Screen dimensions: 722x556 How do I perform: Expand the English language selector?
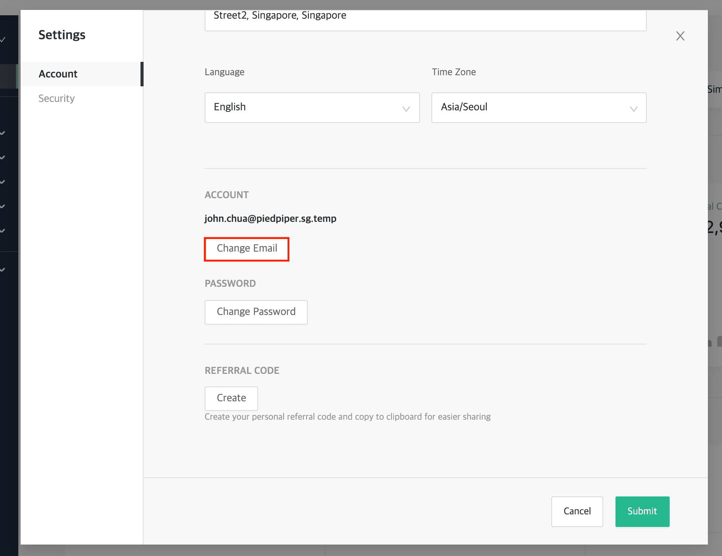pyautogui.click(x=312, y=108)
